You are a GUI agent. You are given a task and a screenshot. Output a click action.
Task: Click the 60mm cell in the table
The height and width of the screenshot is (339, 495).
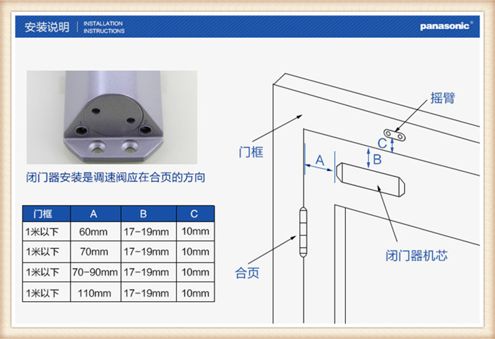coord(94,232)
